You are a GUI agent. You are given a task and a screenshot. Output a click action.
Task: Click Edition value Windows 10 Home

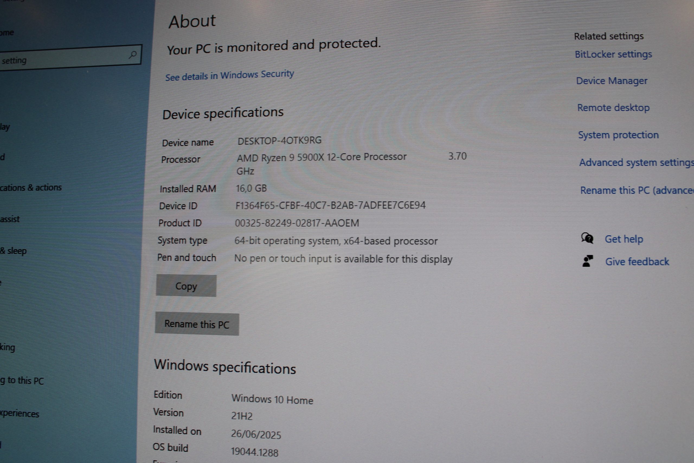tap(272, 399)
